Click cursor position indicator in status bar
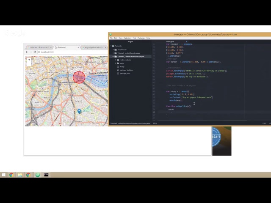 point(155,123)
